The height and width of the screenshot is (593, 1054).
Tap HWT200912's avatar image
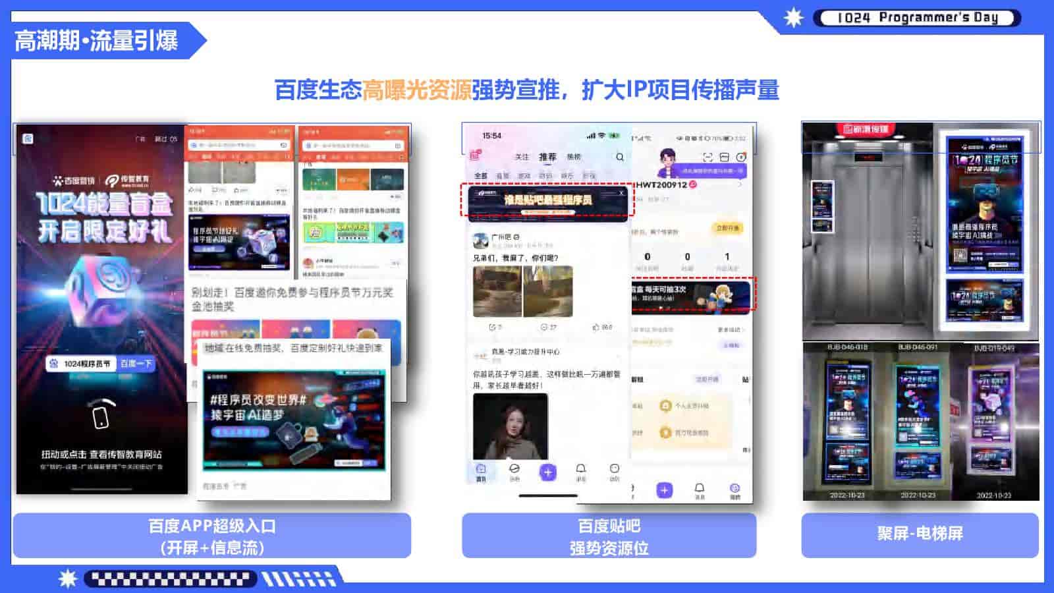668,161
